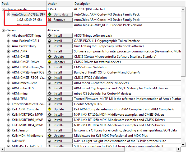Image resolution: width=186 pixels, height=152 pixels.
Task: Click the horizontal scrollbar left arrow
Action: tap(3, 149)
